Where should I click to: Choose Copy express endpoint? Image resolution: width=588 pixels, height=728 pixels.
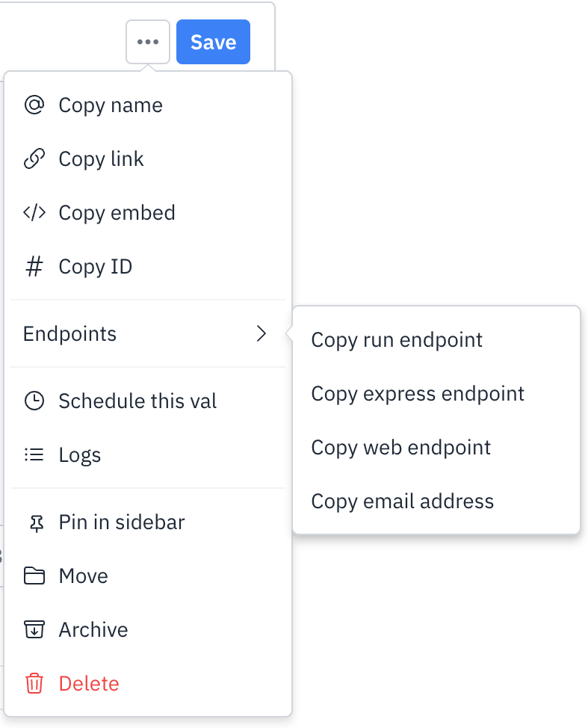(417, 394)
